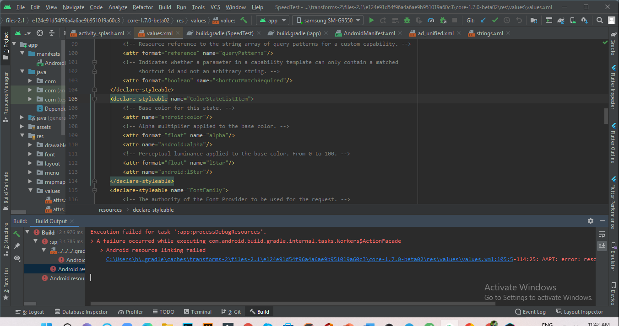Open the Android project view dropdown

pyautogui.click(x=22, y=33)
